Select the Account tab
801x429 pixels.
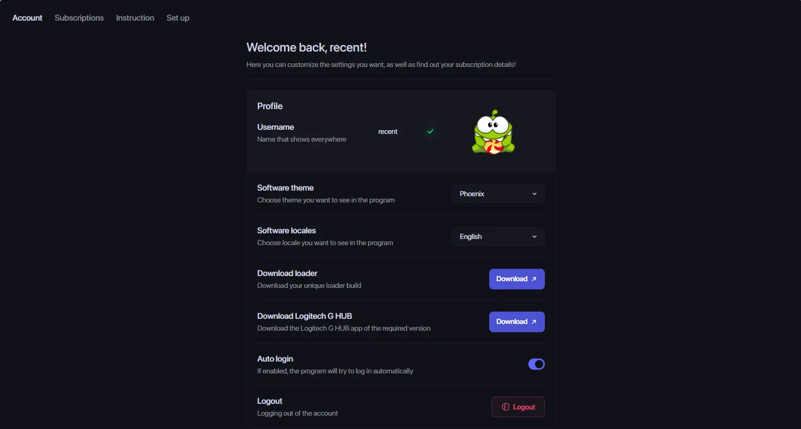click(27, 18)
